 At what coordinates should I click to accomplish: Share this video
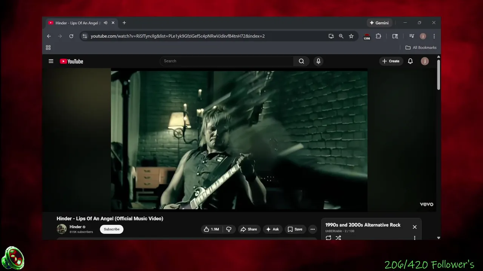pos(249,229)
